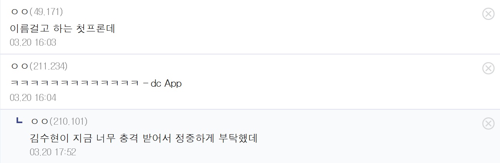
Task: Select the ㅇㅇ nickname beside (211.234)
Action: (20, 66)
